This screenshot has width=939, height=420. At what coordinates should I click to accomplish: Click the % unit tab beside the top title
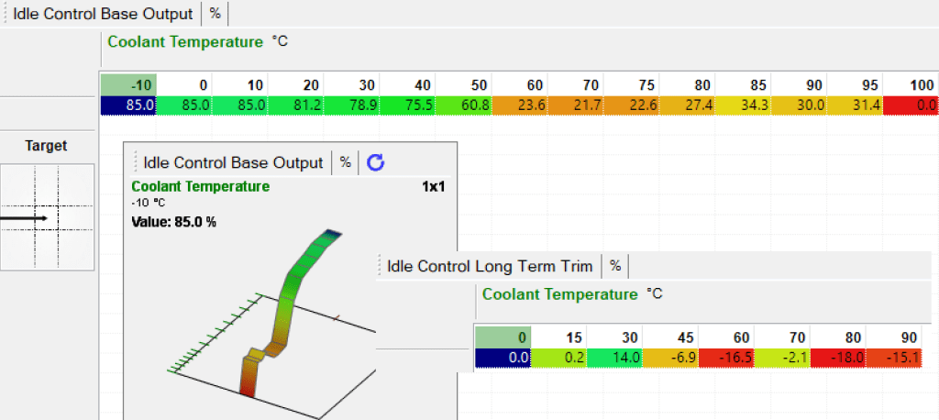click(215, 14)
